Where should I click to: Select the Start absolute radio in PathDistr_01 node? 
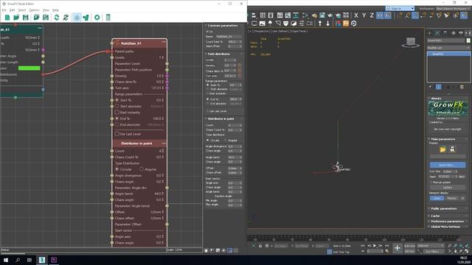pyautogui.click(x=117, y=106)
